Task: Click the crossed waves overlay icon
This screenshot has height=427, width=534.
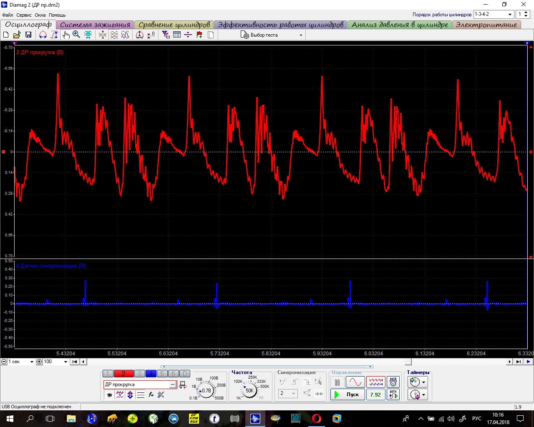Action: click(x=103, y=35)
